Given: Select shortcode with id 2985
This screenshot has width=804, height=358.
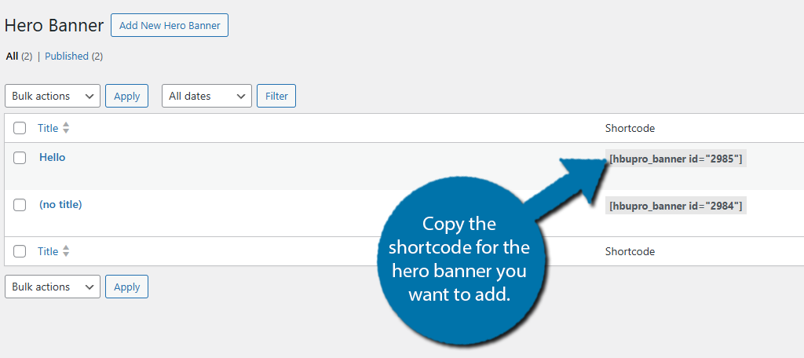Looking at the screenshot, I should [x=675, y=159].
